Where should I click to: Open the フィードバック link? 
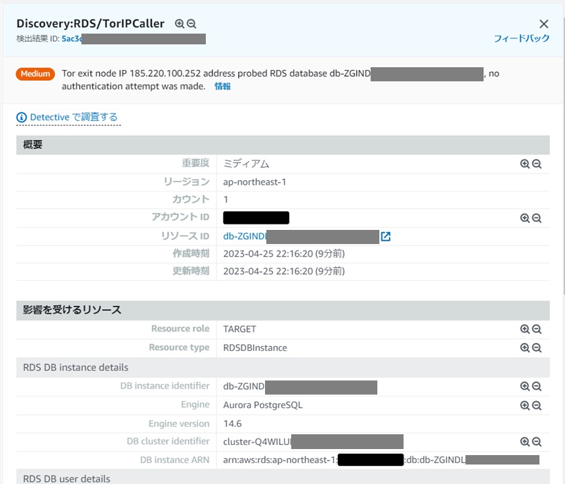521,38
